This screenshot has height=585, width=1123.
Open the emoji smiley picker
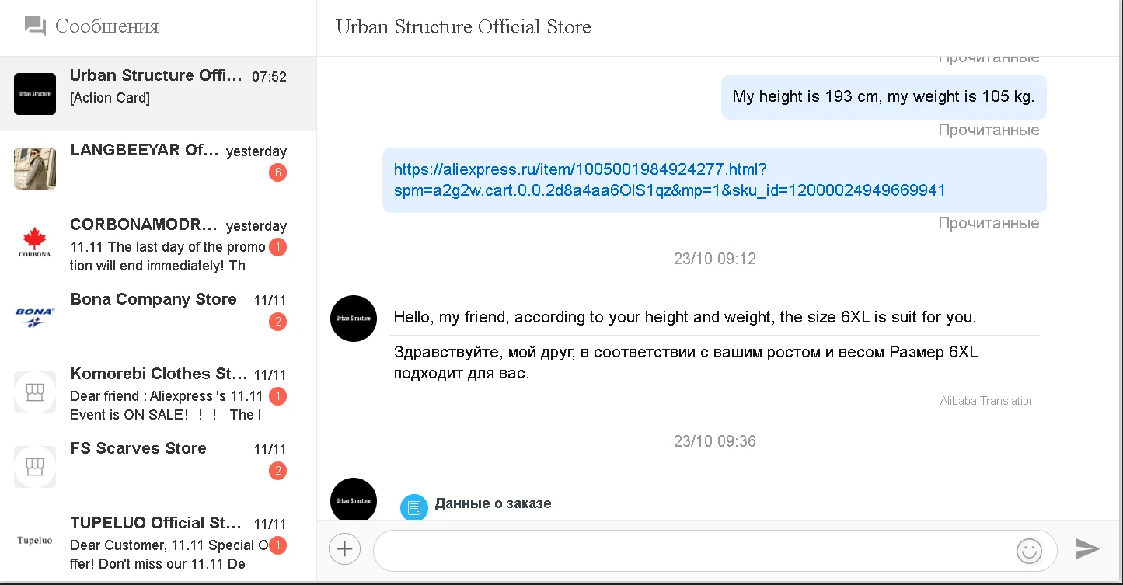click(1029, 551)
